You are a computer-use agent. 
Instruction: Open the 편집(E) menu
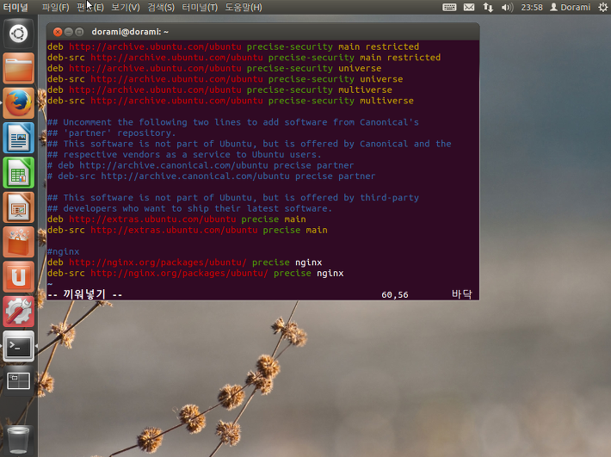pos(90,7)
